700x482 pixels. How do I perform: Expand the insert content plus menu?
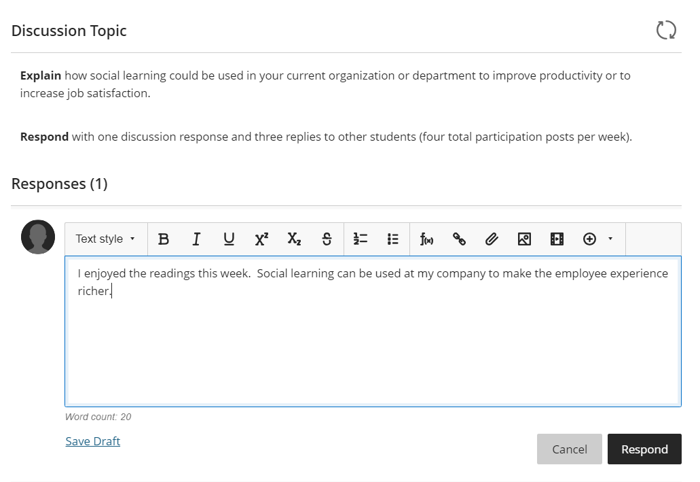597,239
